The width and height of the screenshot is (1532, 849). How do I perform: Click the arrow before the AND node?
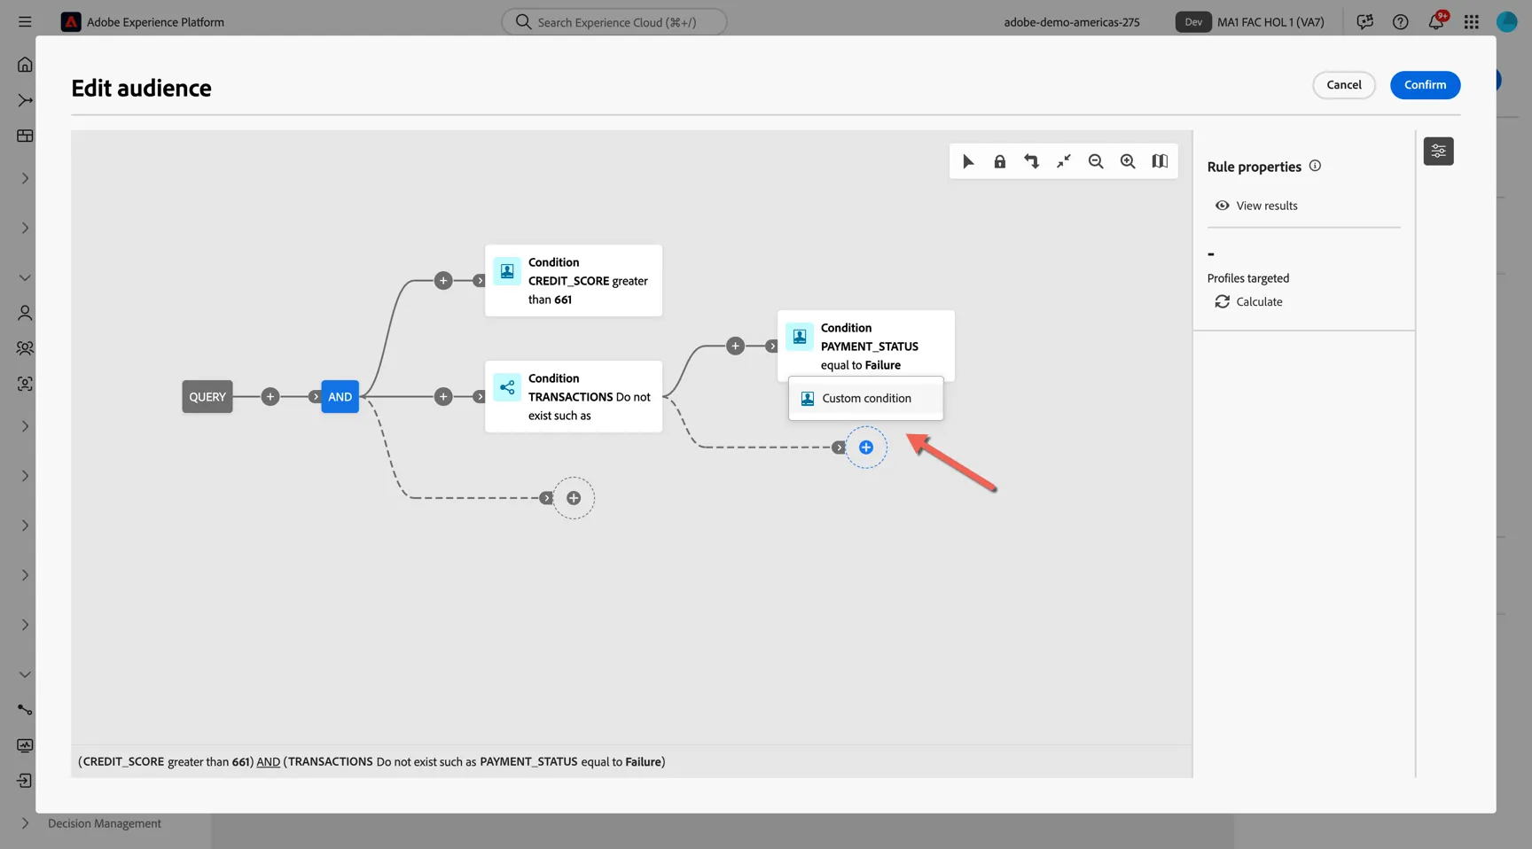point(315,397)
